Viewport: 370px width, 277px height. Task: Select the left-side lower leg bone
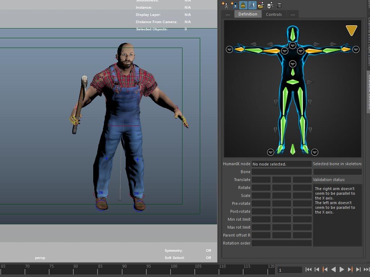283,129
